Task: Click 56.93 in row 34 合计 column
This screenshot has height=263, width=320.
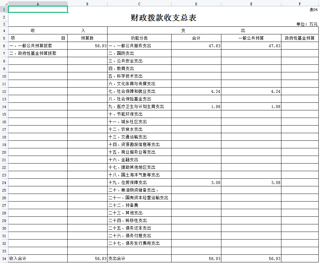Action: coord(214,258)
